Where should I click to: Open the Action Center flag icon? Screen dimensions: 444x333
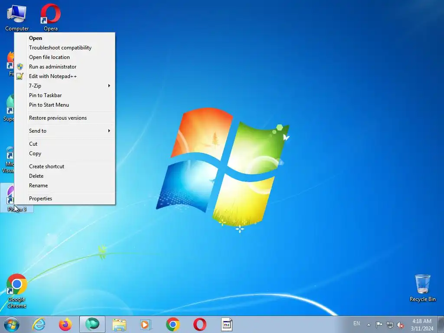point(379,324)
